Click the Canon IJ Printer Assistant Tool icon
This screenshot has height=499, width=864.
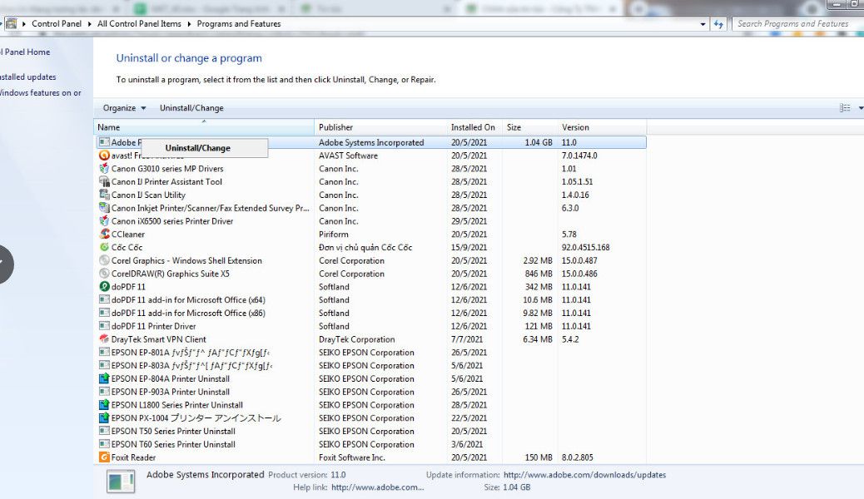point(104,182)
